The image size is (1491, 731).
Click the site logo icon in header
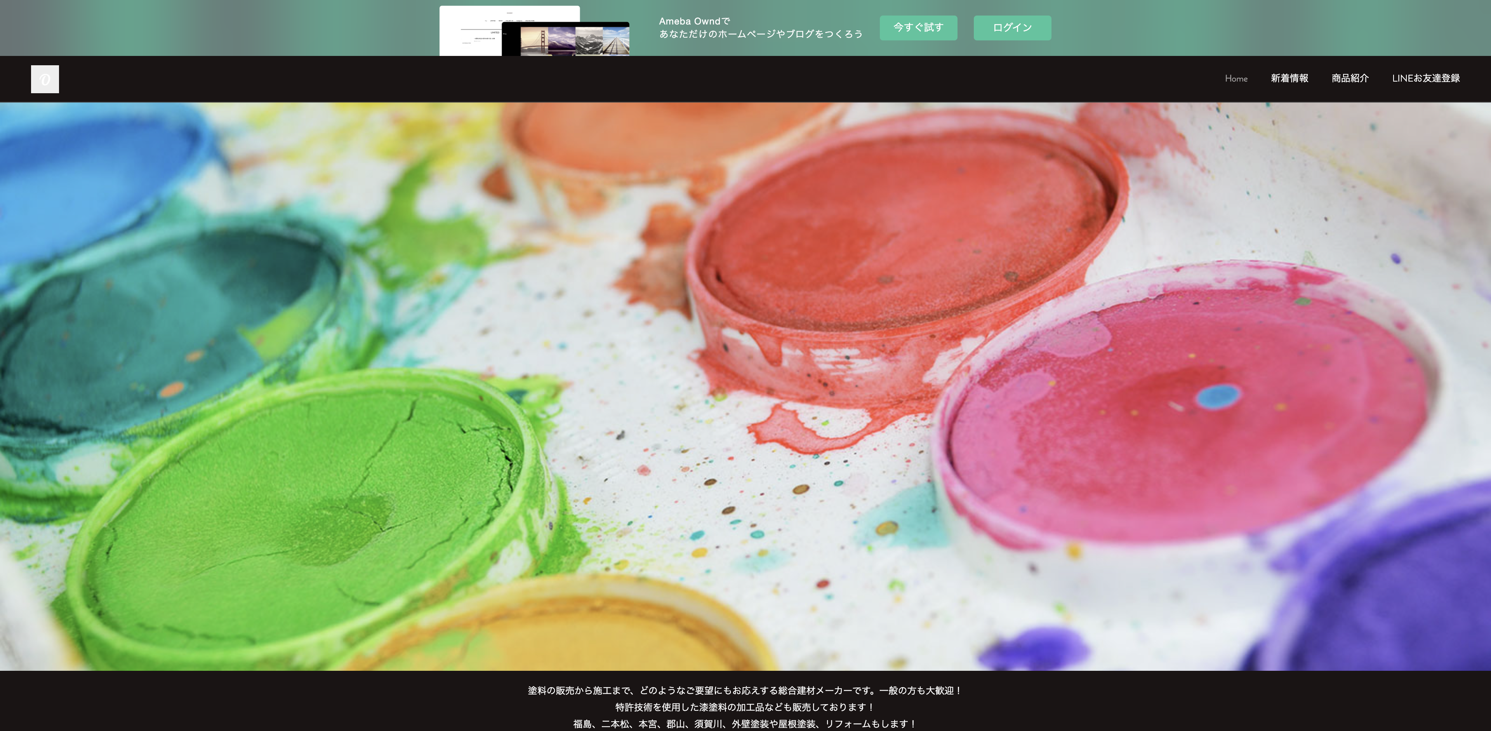45,79
